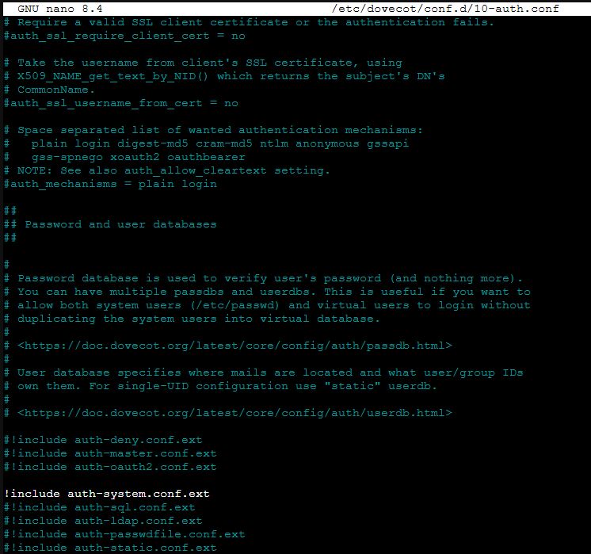Click the auth-static.conf.ext include line
Image resolution: width=591 pixels, height=554 pixels.
point(109,548)
